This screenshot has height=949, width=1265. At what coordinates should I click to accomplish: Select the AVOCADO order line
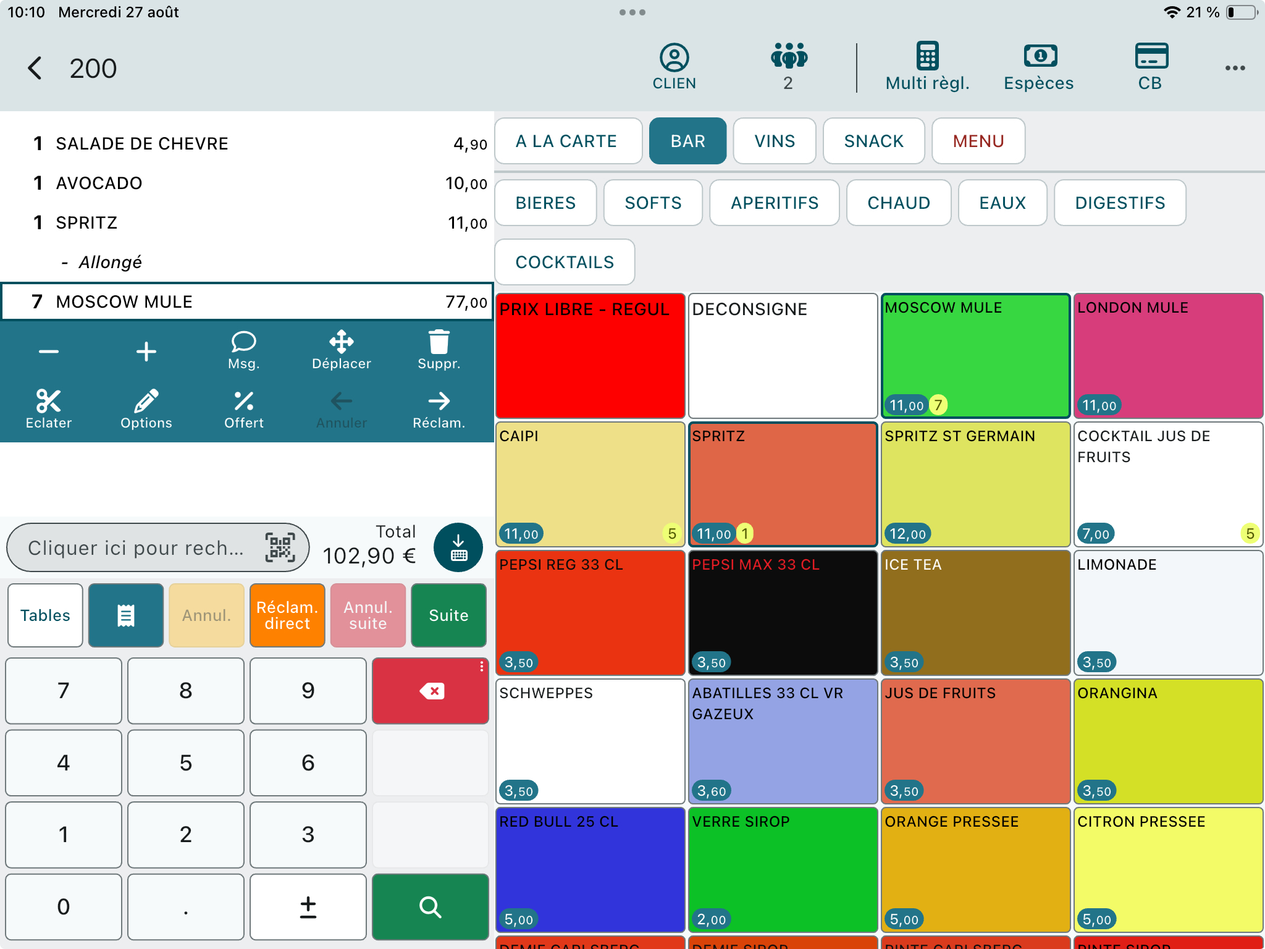pyautogui.click(x=247, y=183)
